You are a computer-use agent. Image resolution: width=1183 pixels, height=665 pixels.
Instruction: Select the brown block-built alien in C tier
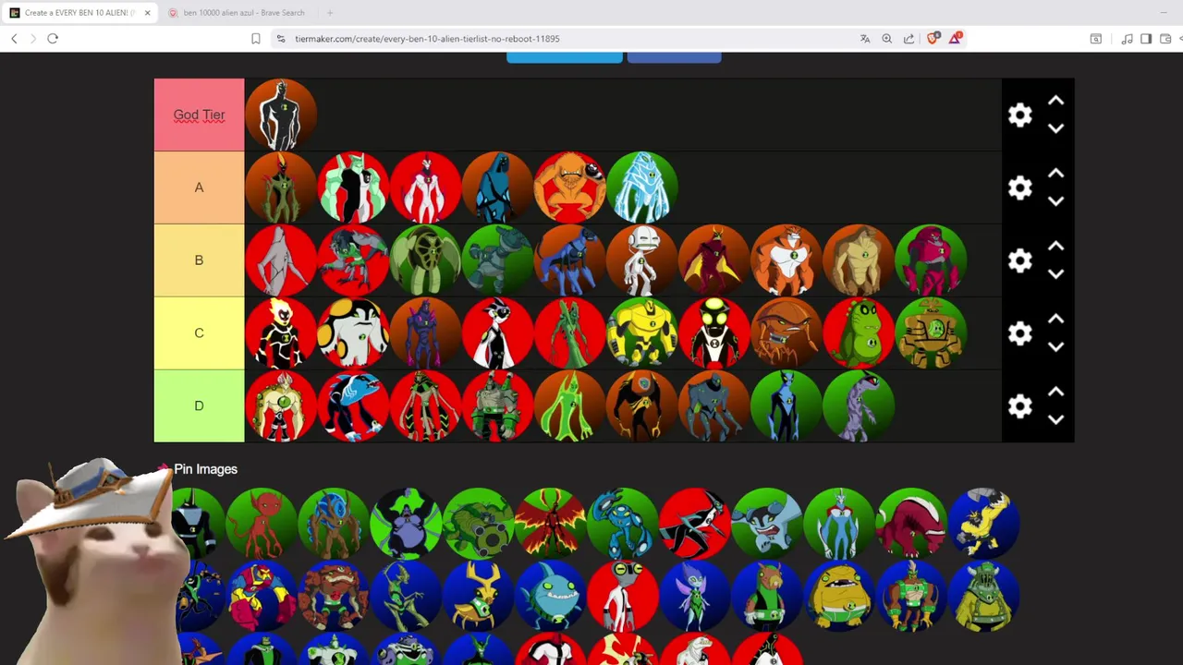[931, 333]
